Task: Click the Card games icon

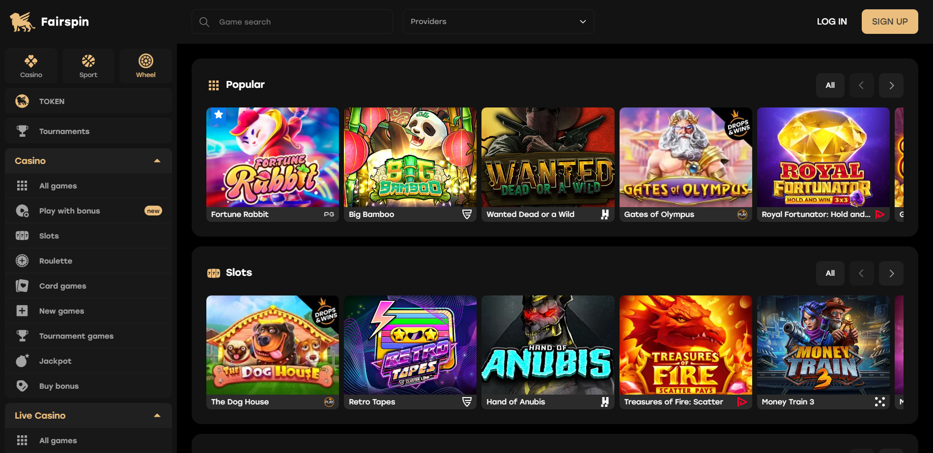Action: tap(22, 286)
